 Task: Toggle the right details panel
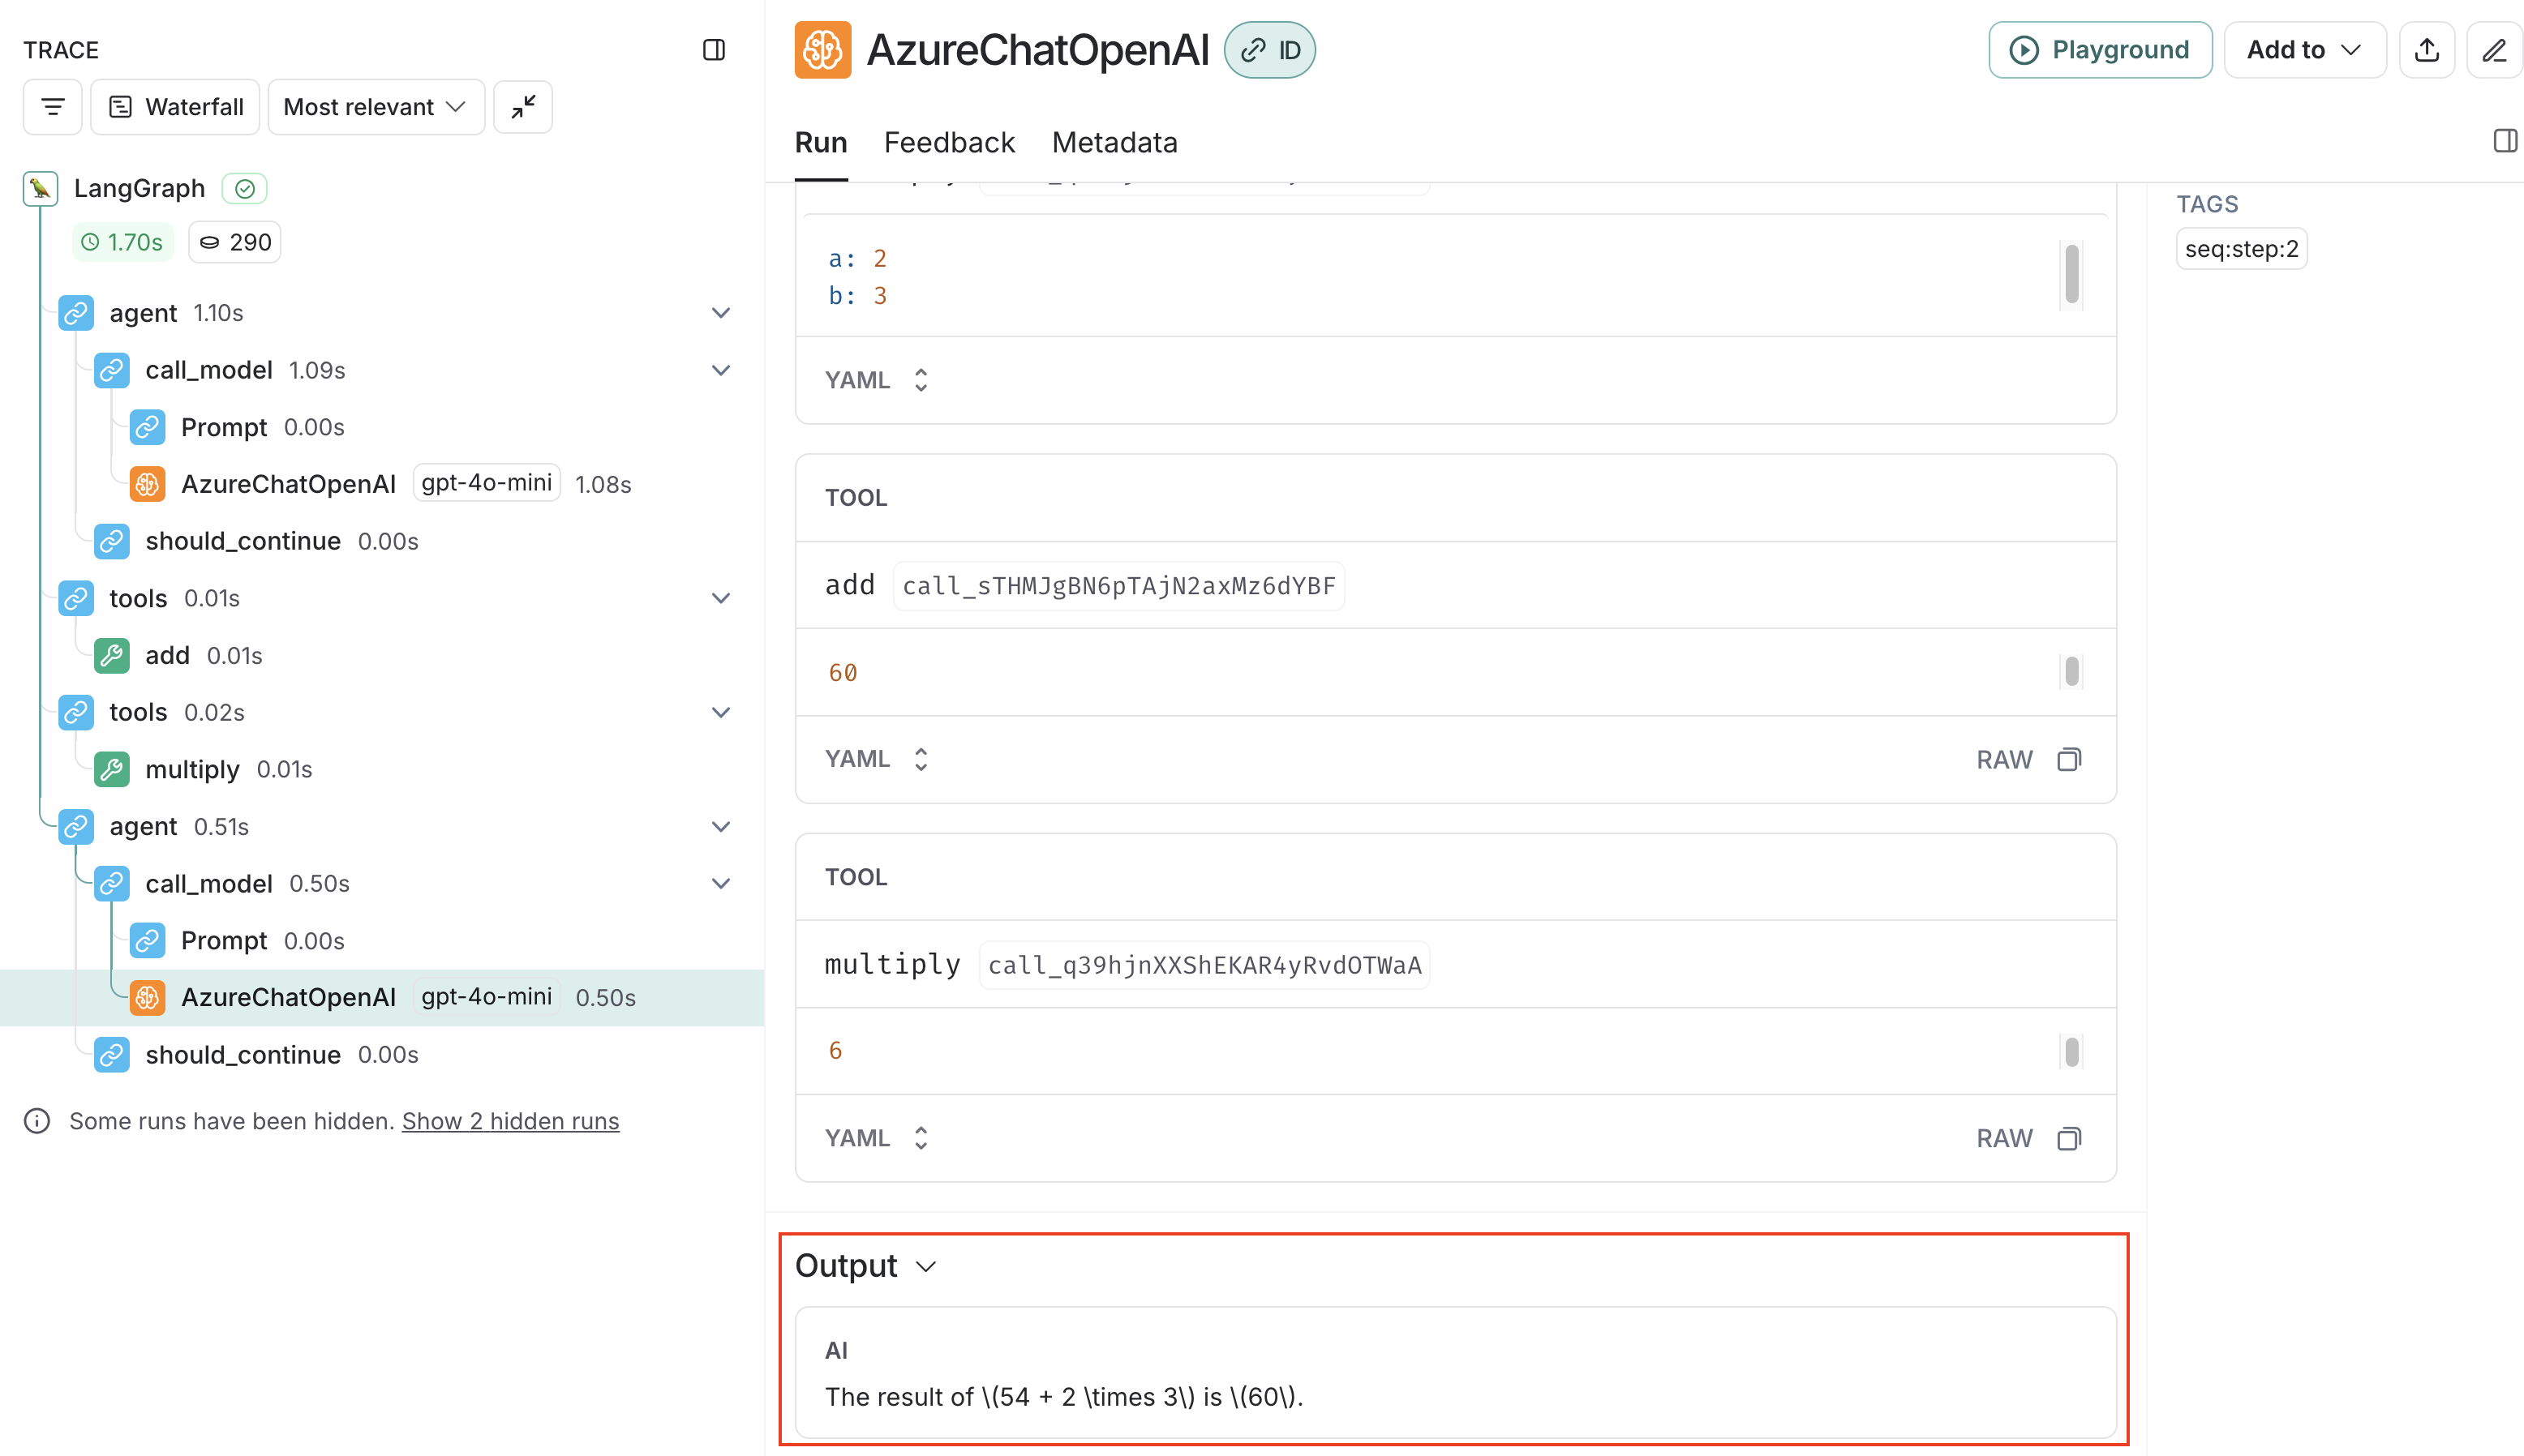pos(2505,141)
